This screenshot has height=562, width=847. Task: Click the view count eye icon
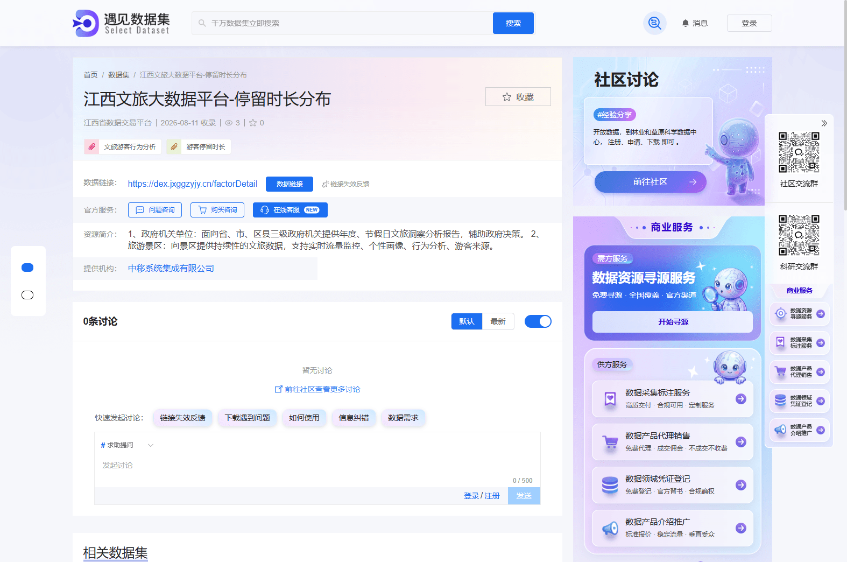(229, 123)
